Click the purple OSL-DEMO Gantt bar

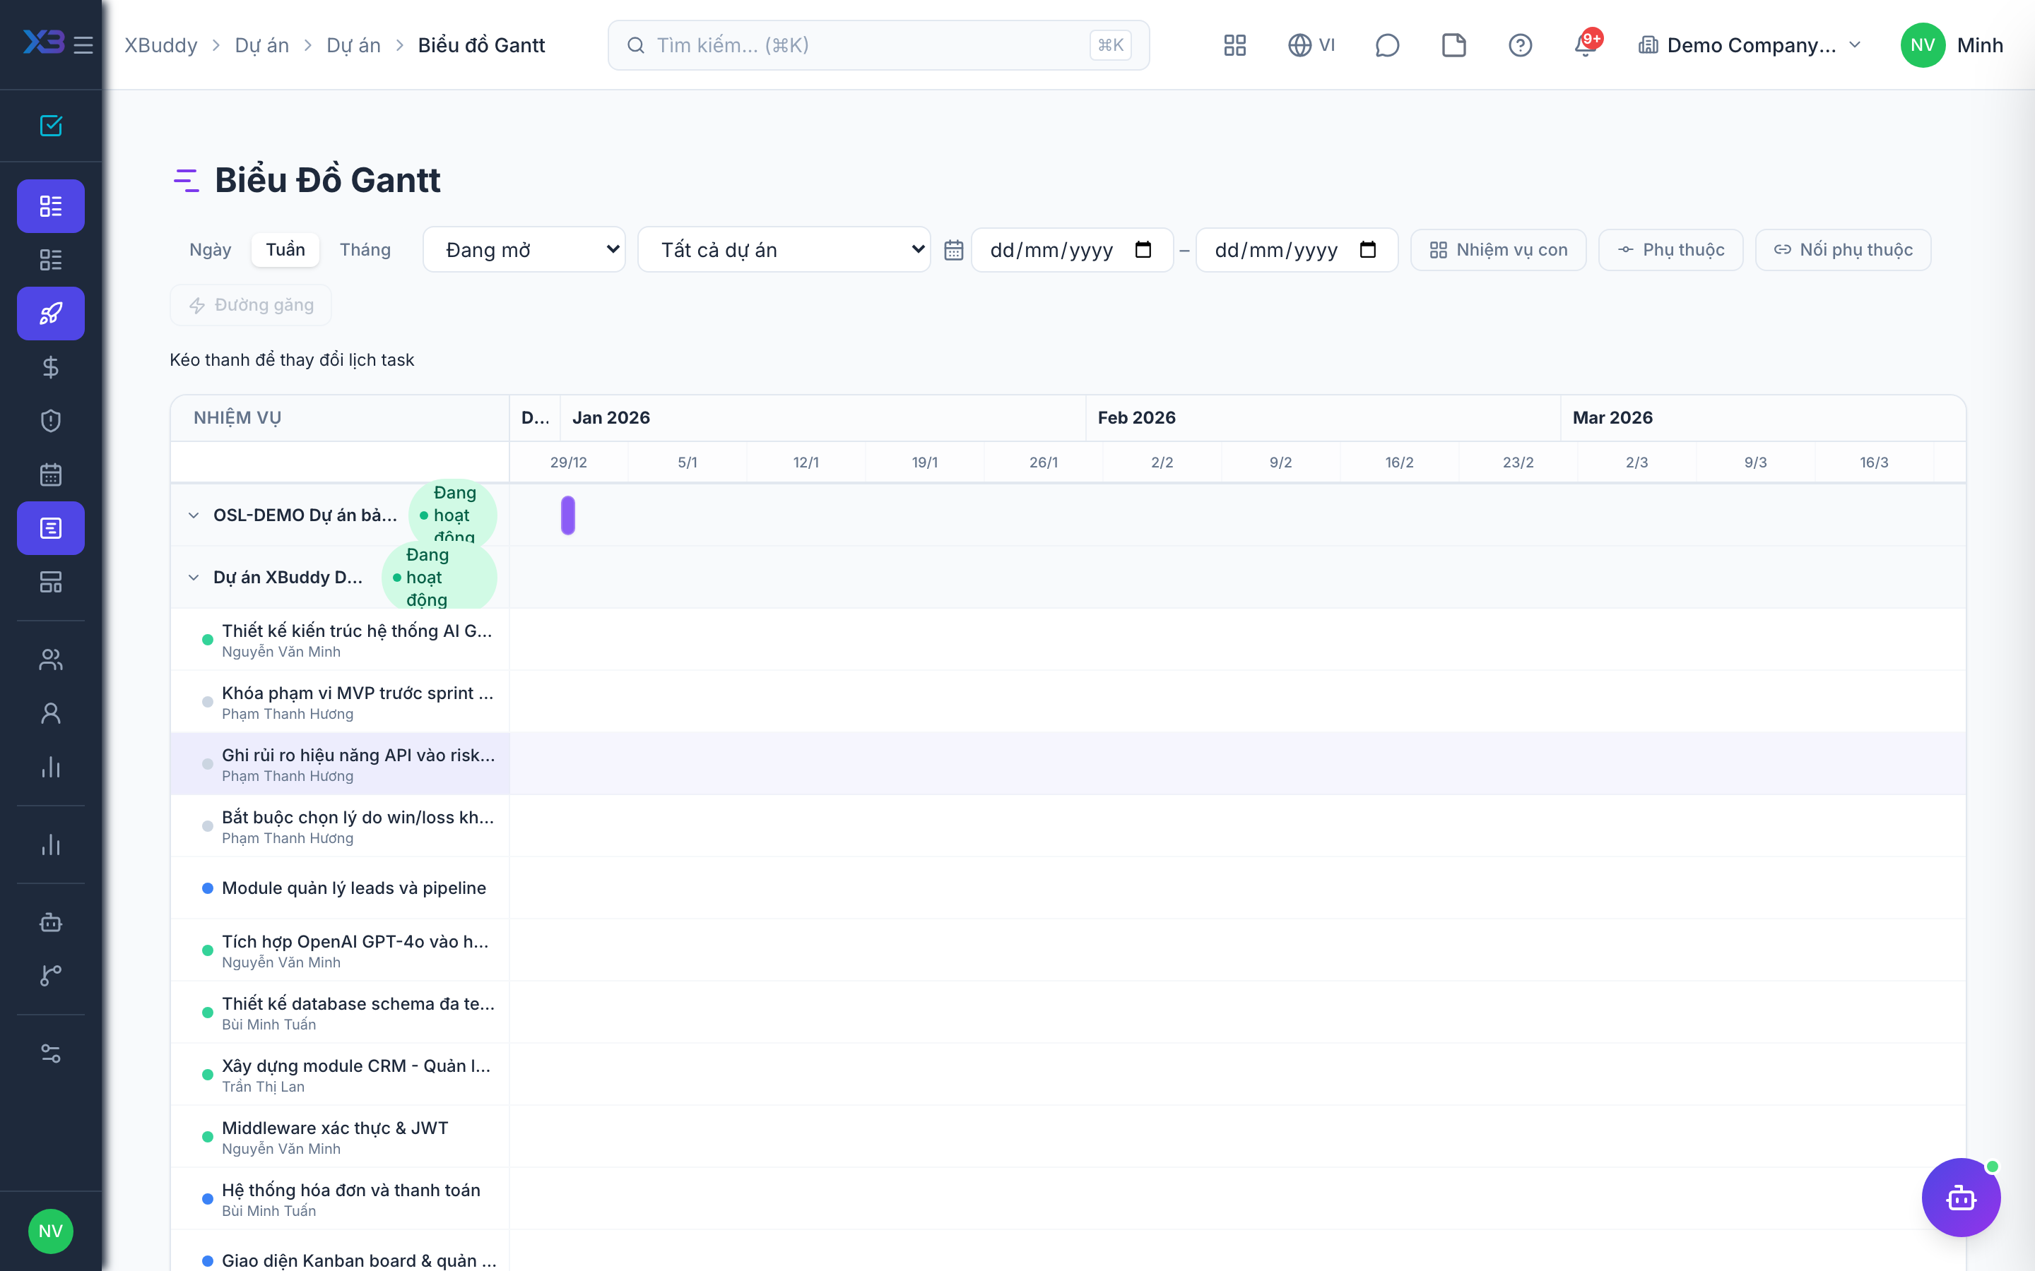click(x=567, y=515)
